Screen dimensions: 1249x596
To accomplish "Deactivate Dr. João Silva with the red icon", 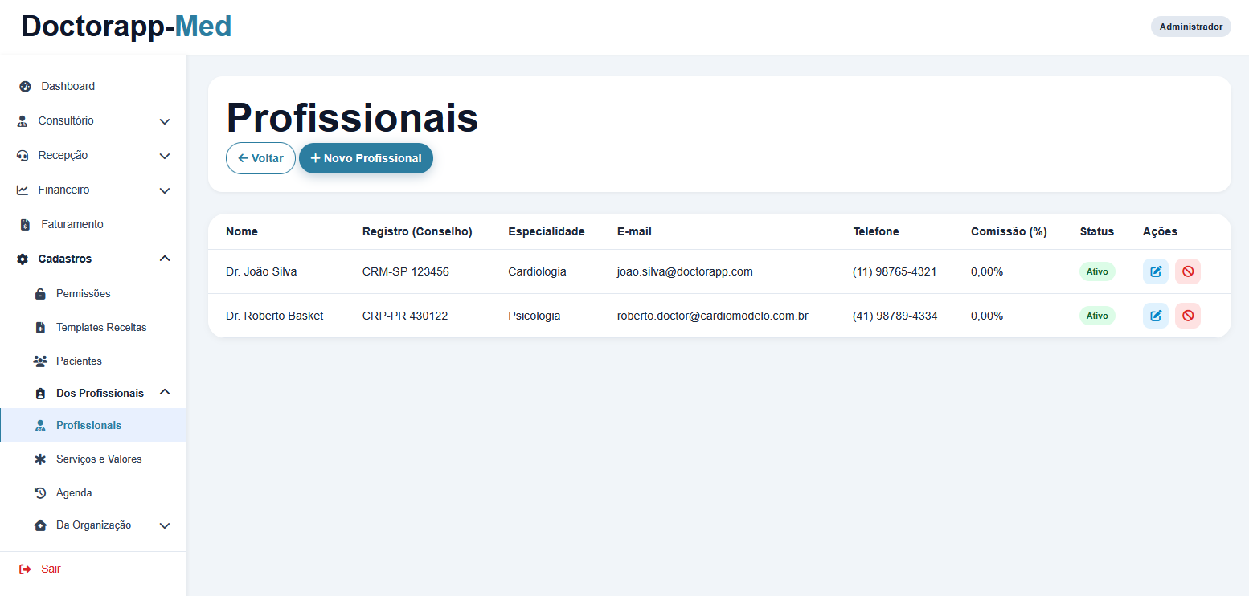I will tap(1188, 271).
